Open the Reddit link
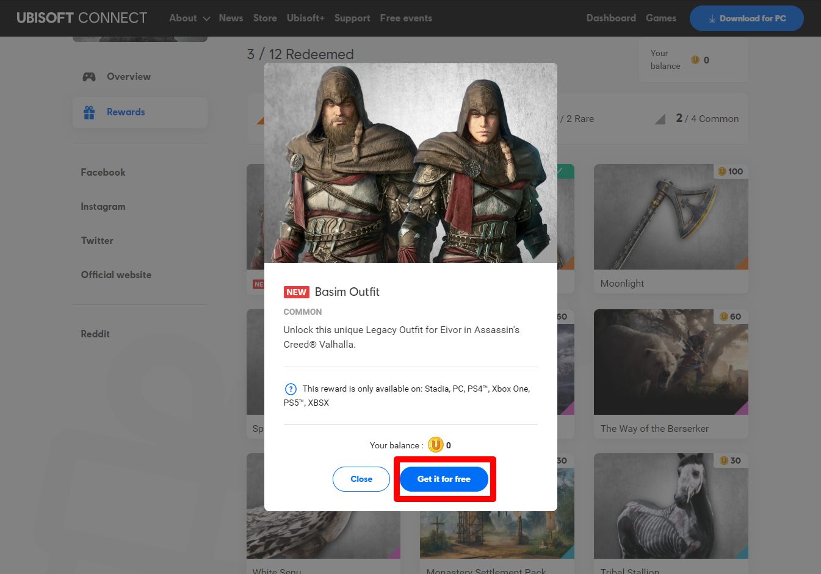 tap(95, 334)
